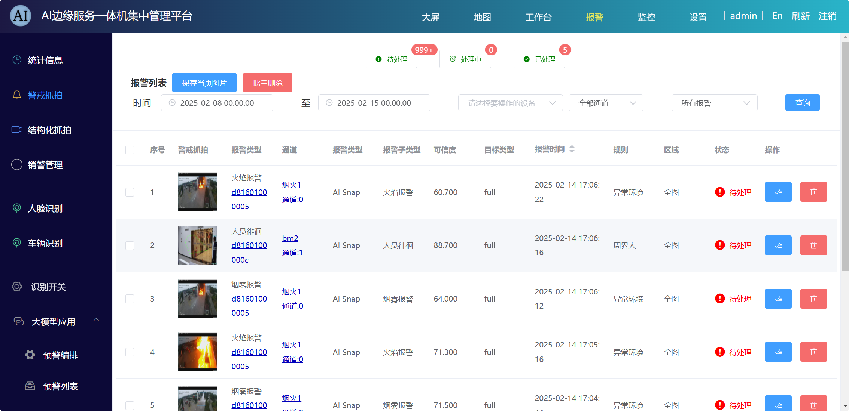Check the checkbox for row 5

[x=130, y=405]
